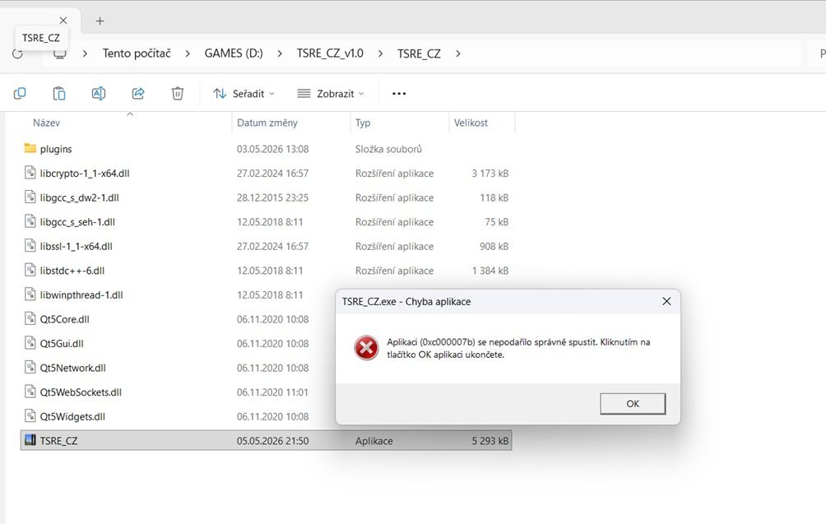The width and height of the screenshot is (826, 524).
Task: Click the libgcc_s_seh-1.dll file name
Action: click(x=77, y=222)
